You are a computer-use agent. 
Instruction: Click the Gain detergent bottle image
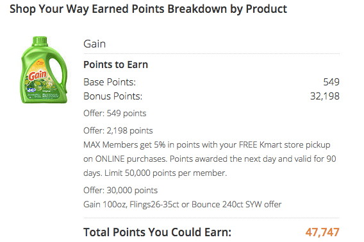[x=44, y=70]
